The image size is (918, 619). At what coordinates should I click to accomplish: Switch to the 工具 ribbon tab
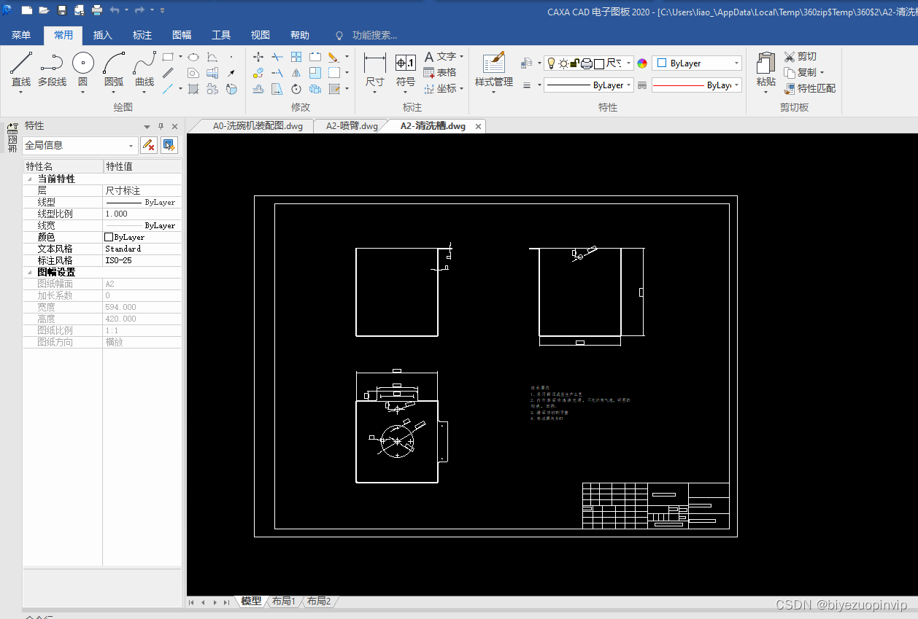point(221,35)
